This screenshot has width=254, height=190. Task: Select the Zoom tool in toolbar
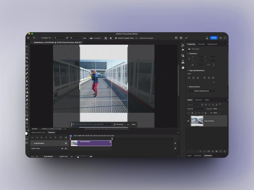pyautogui.click(x=27, y=123)
